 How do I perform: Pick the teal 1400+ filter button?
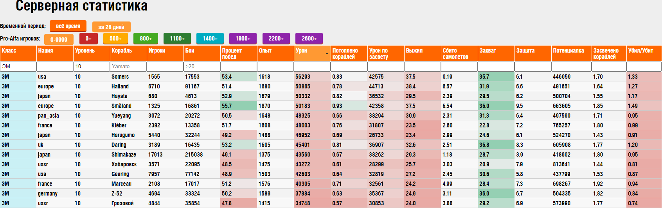(x=210, y=39)
